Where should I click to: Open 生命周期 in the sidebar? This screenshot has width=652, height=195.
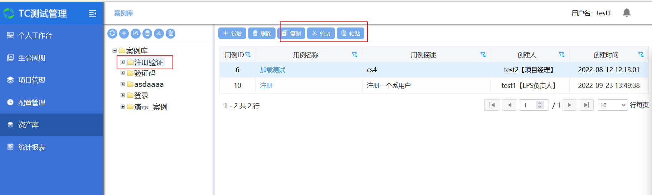pyautogui.click(x=52, y=58)
